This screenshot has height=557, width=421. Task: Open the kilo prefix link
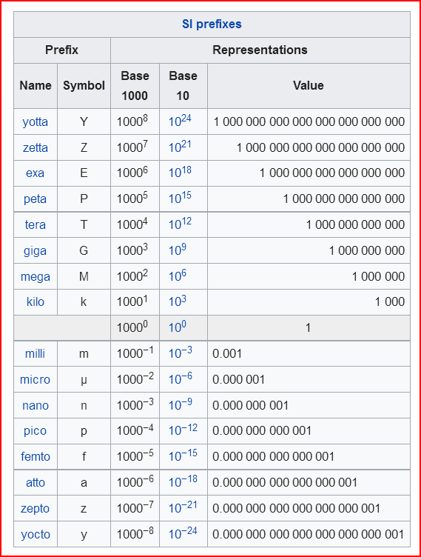click(x=35, y=301)
